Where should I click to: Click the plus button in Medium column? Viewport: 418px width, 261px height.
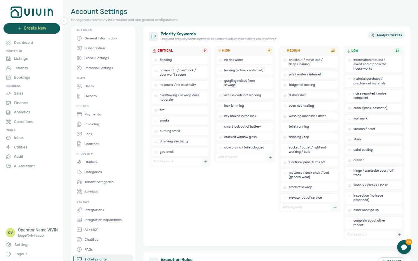(335, 207)
